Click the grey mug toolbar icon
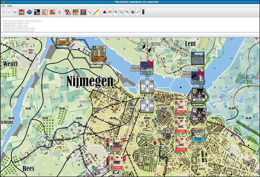 (x=60, y=12)
